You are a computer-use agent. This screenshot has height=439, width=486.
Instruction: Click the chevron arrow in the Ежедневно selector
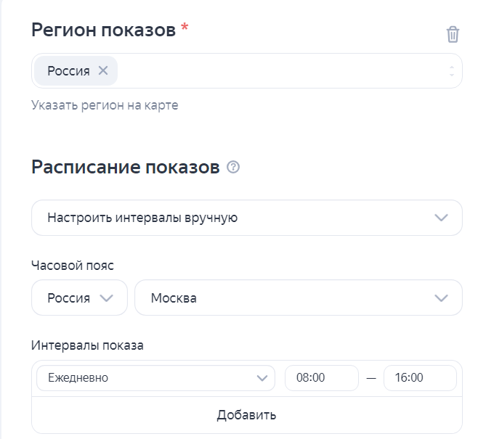click(262, 377)
